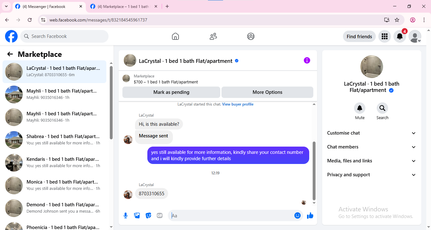
Task: Click the large listing photo in right panel
Action: tap(372, 67)
